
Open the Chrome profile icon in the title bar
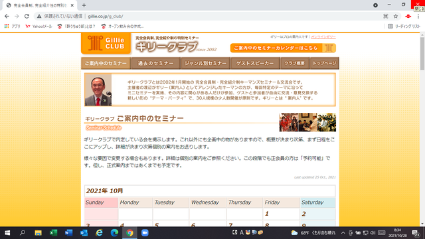[x=375, y=5]
